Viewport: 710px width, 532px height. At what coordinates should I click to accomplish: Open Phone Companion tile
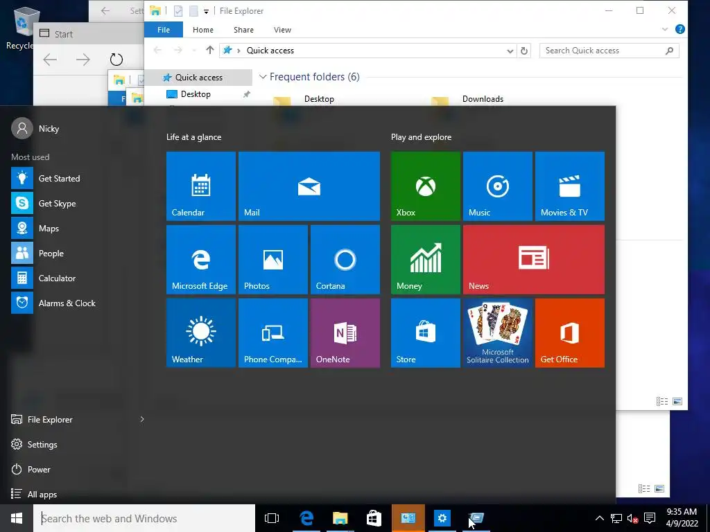273,333
